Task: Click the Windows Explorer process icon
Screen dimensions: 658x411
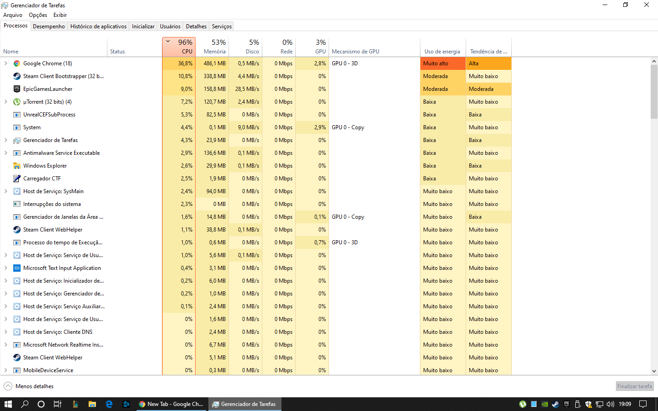Action: click(17, 166)
